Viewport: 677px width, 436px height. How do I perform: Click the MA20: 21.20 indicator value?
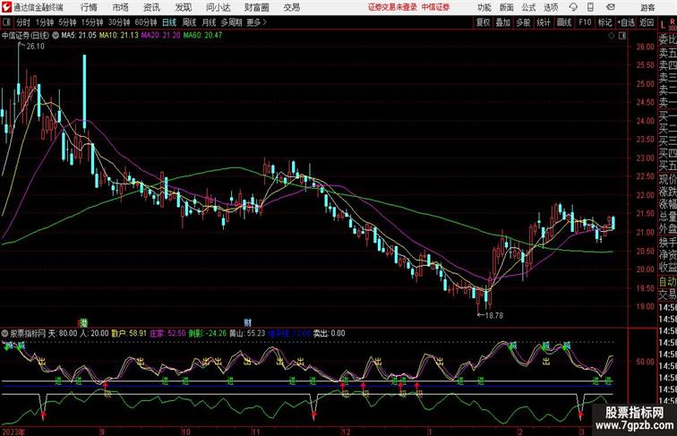(160, 36)
